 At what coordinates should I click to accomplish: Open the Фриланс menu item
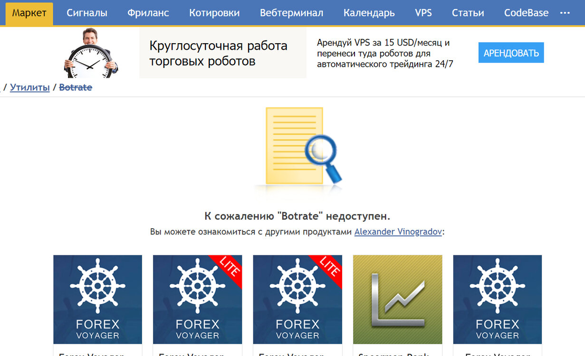(x=148, y=13)
